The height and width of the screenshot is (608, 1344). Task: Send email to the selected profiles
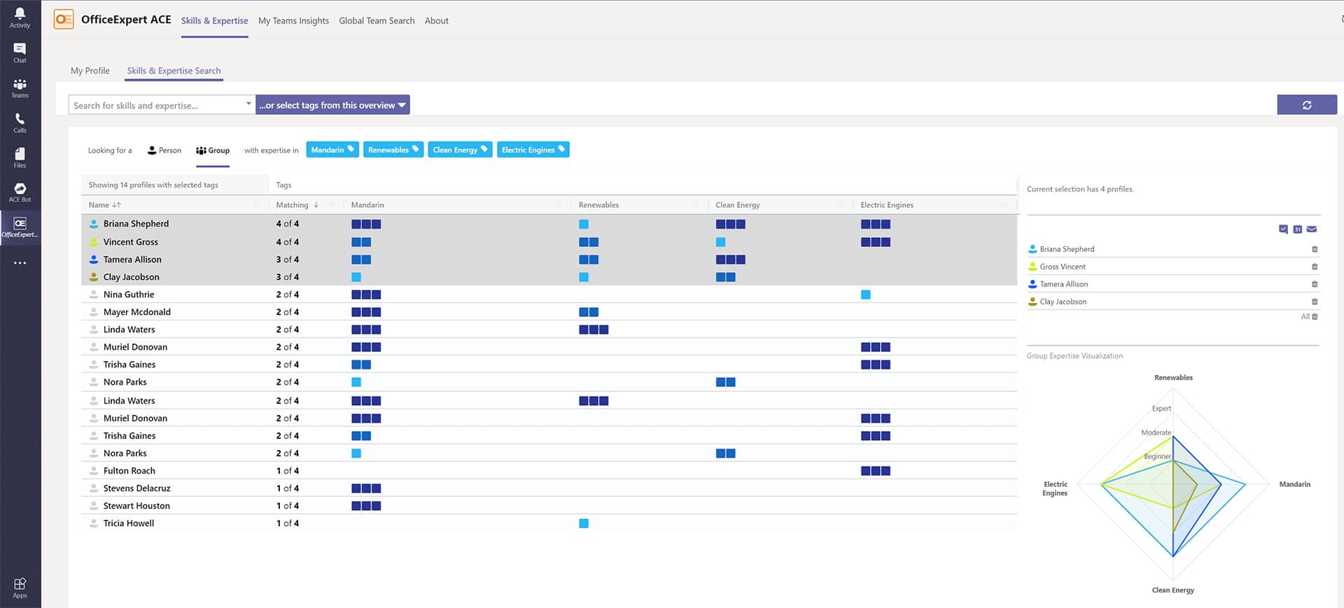pyautogui.click(x=1312, y=229)
